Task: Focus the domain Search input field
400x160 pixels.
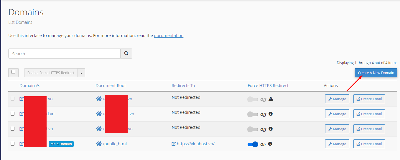Action: click(64, 54)
